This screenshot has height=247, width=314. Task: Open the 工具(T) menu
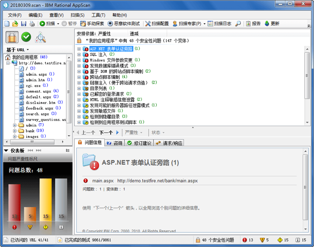(x=98, y=15)
